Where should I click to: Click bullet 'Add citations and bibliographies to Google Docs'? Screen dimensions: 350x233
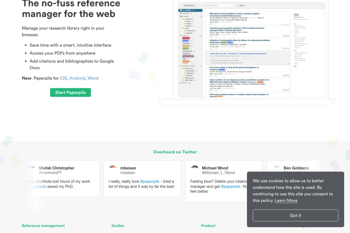coord(72,64)
